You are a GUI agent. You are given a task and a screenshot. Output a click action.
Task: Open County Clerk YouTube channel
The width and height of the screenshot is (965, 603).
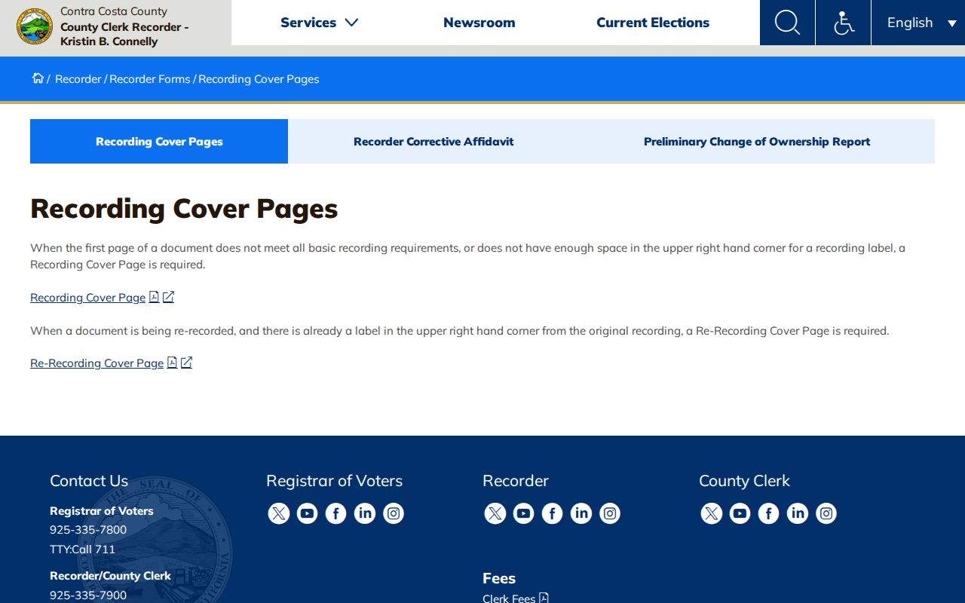[x=740, y=513]
